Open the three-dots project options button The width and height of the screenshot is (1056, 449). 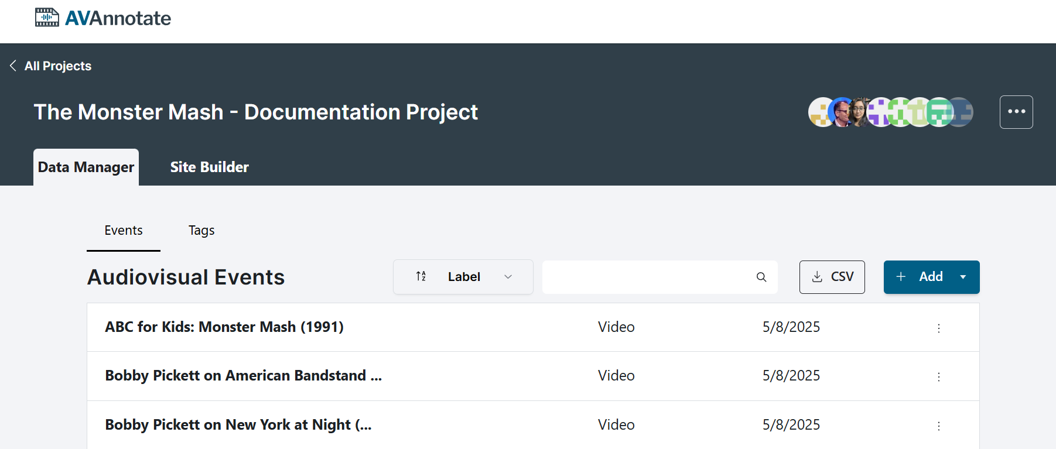1016,112
